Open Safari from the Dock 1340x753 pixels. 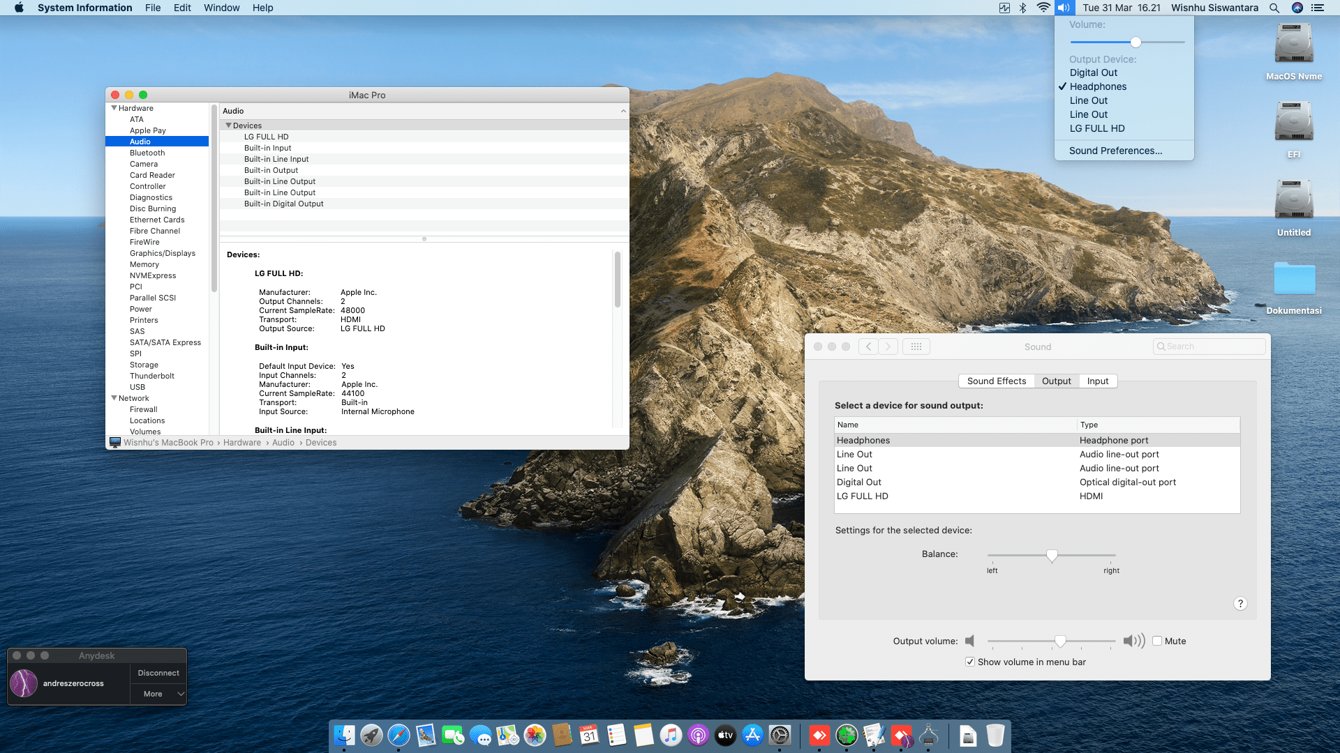tap(399, 735)
